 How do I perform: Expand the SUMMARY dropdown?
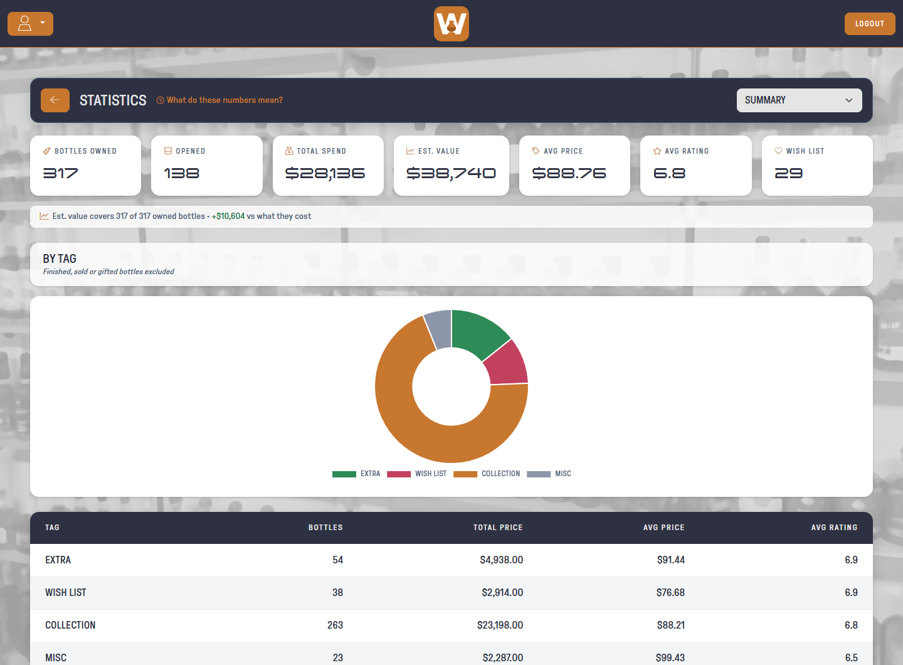coord(800,100)
